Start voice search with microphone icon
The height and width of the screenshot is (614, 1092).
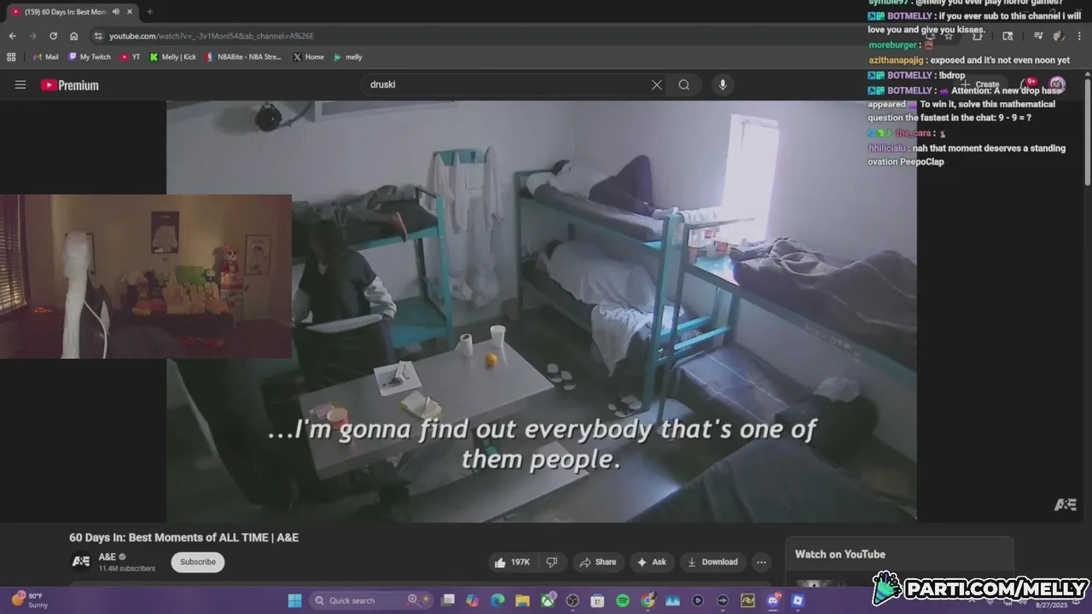723,84
